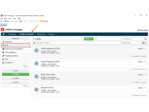Collapse the Lists section triangle

34,39
